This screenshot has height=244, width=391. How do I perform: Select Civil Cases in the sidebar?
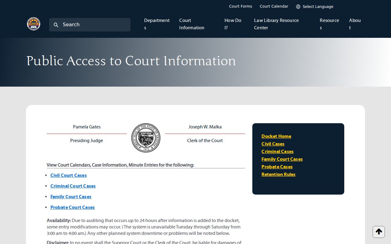[x=273, y=144]
